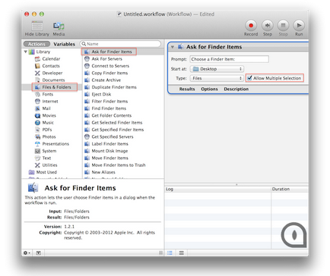Click the Name search field

coord(120,44)
